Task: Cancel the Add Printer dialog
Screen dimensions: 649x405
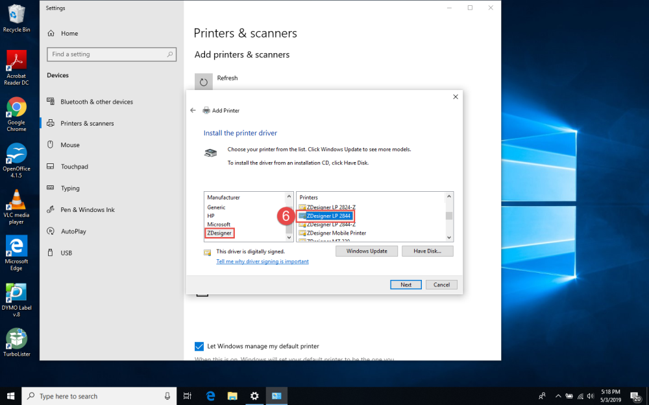Action: pyautogui.click(x=441, y=284)
